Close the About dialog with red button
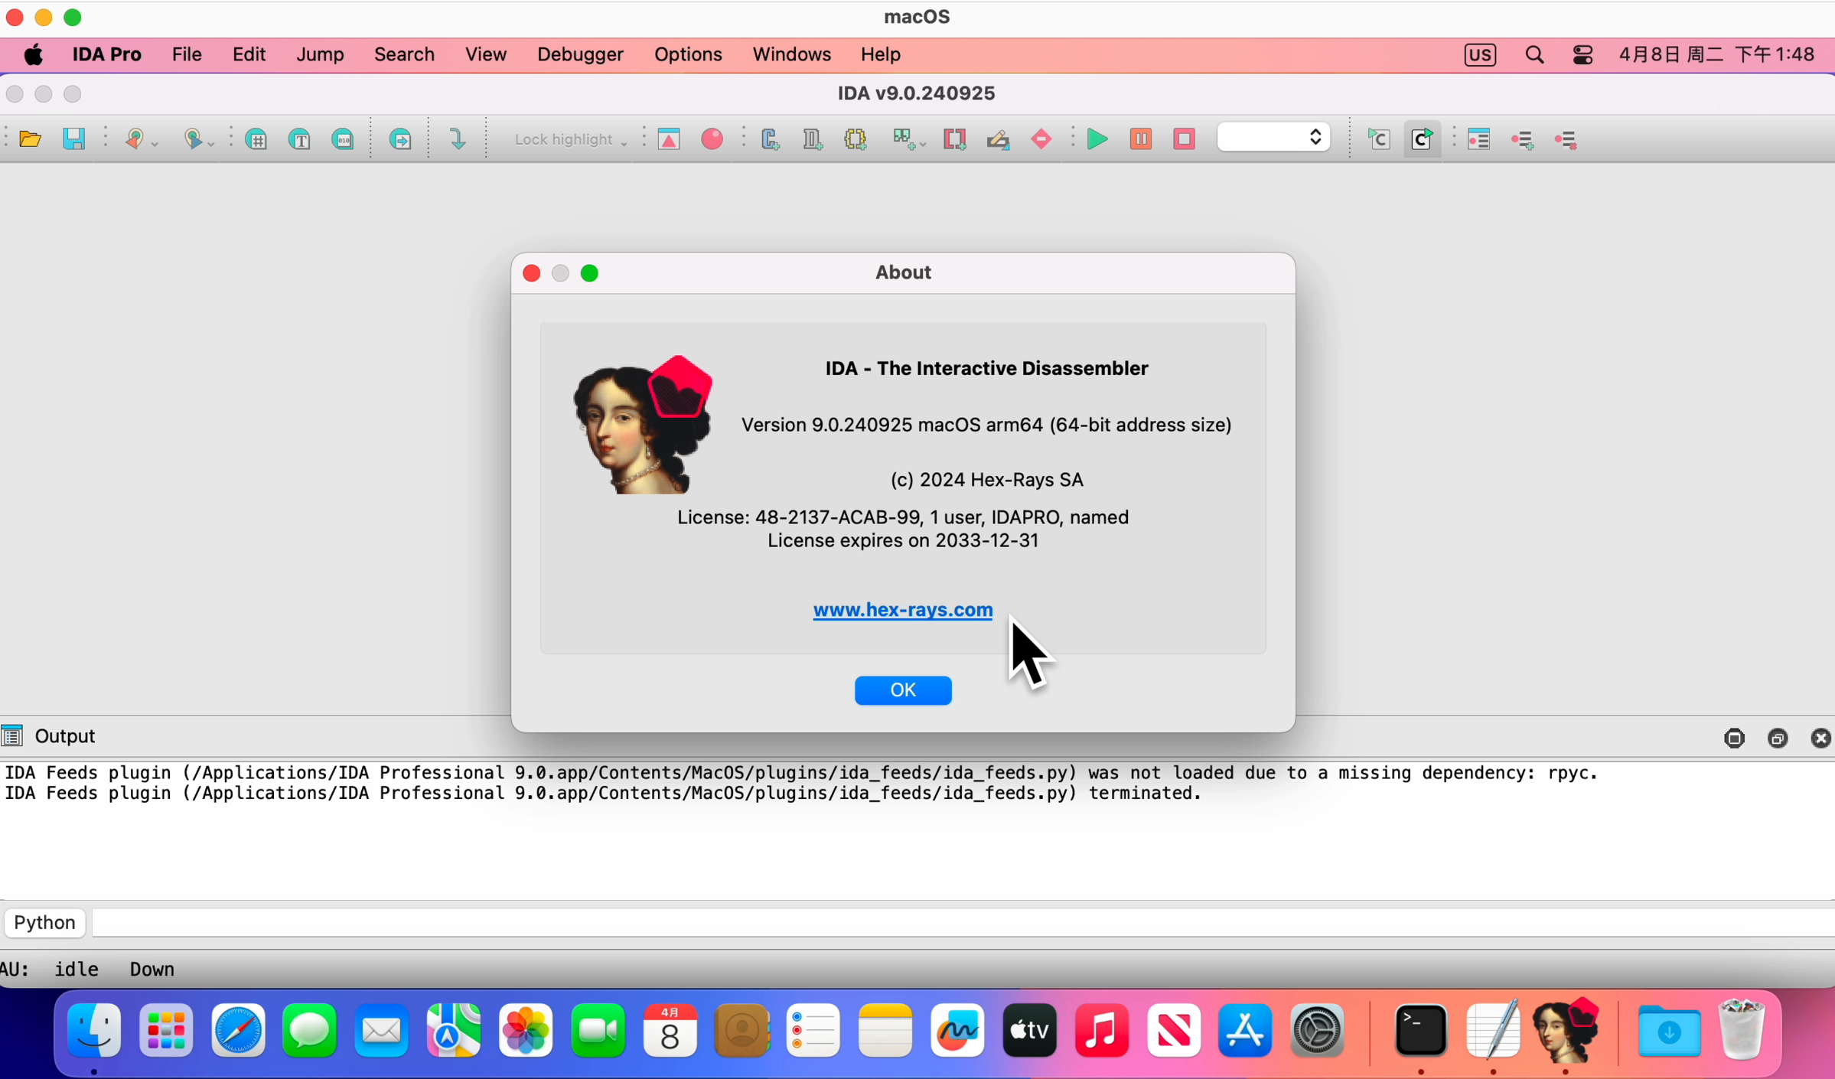 (x=531, y=273)
